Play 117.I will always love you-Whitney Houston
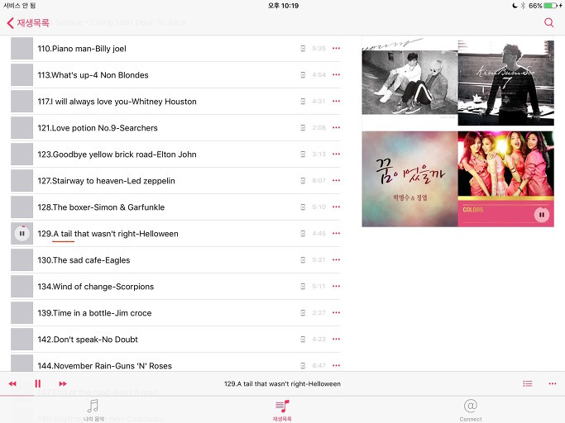This screenshot has width=565, height=423. pos(117,102)
